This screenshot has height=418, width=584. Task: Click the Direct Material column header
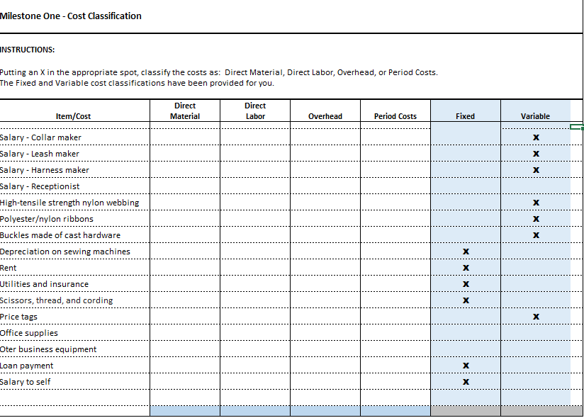tap(185, 111)
